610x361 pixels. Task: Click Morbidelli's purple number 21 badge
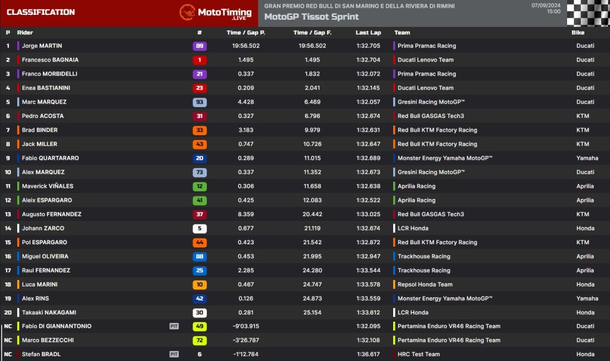200,74
